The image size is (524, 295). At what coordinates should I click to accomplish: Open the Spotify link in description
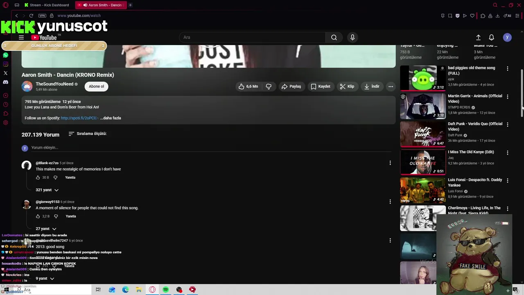[79, 118]
